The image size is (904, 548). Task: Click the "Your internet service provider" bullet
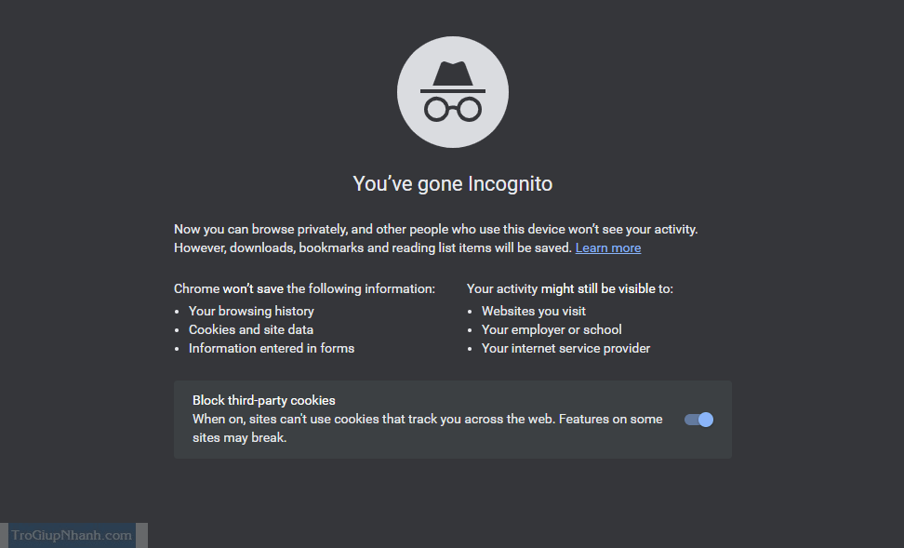point(565,348)
